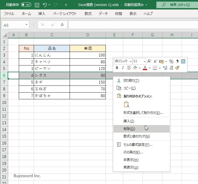Choose 削除(D) from context menu
Viewport: 198px width, 184px height.
pyautogui.click(x=141, y=129)
